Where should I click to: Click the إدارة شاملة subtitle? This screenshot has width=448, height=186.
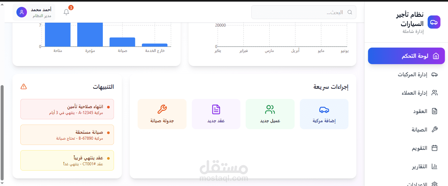(413, 31)
